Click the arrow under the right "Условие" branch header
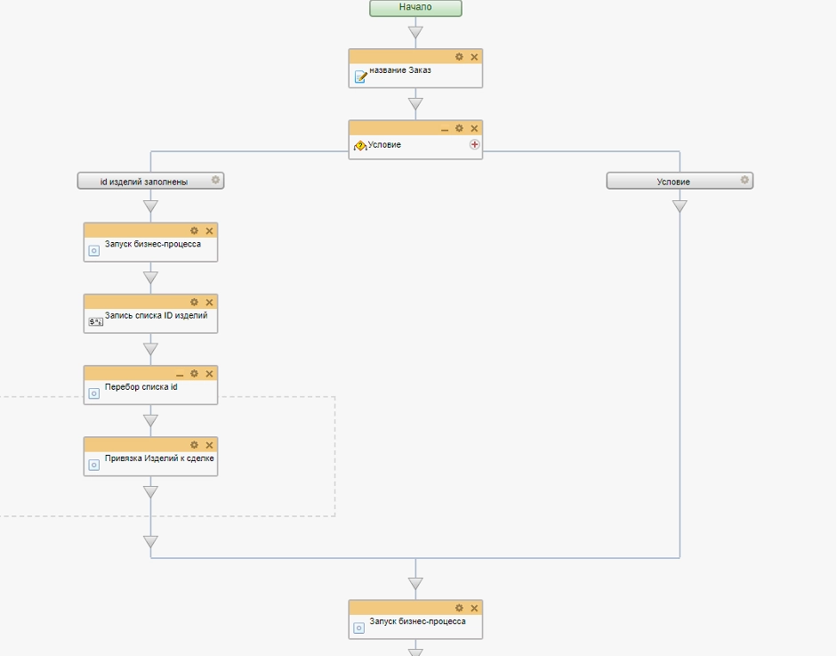The image size is (837, 656). [680, 207]
